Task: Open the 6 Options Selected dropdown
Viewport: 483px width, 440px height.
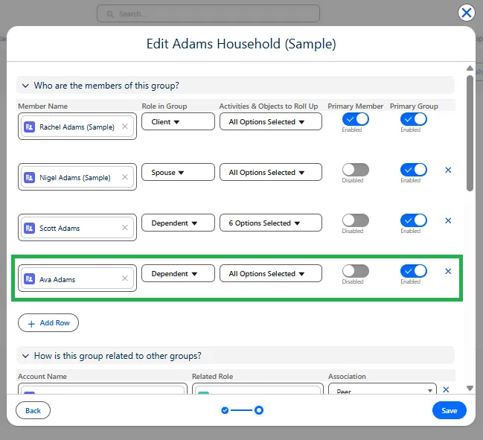Action: (x=270, y=223)
